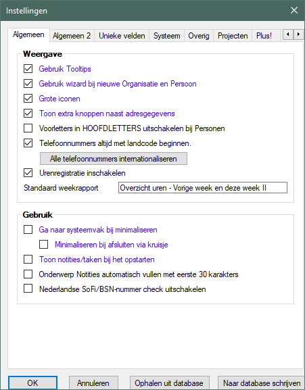The height and width of the screenshot is (390, 305).
Task: Enable Ga naar systeemvak bij minimaliseren
Action: 28,230
